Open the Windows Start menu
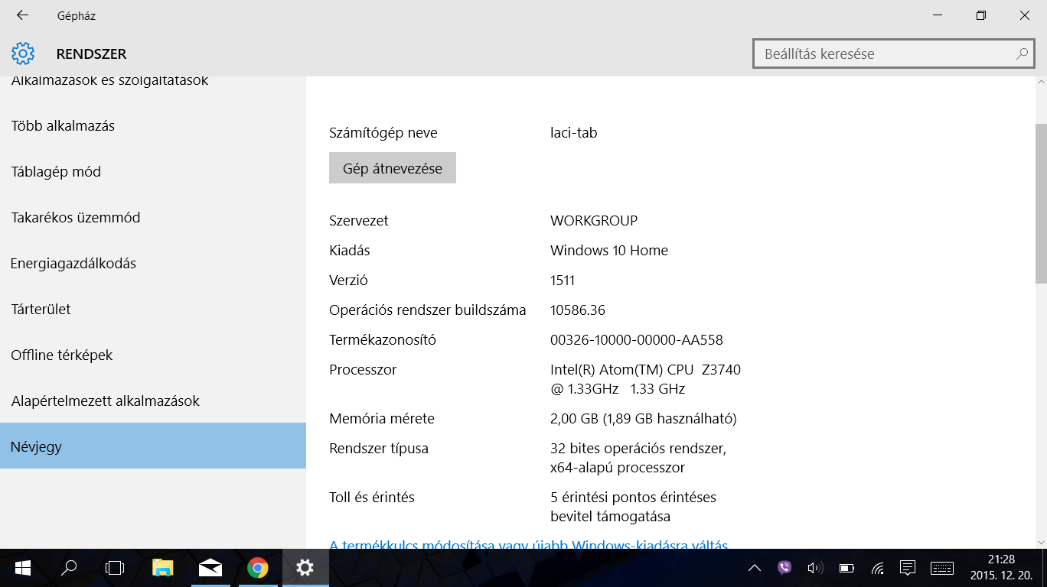The width and height of the screenshot is (1047, 587). point(23,568)
